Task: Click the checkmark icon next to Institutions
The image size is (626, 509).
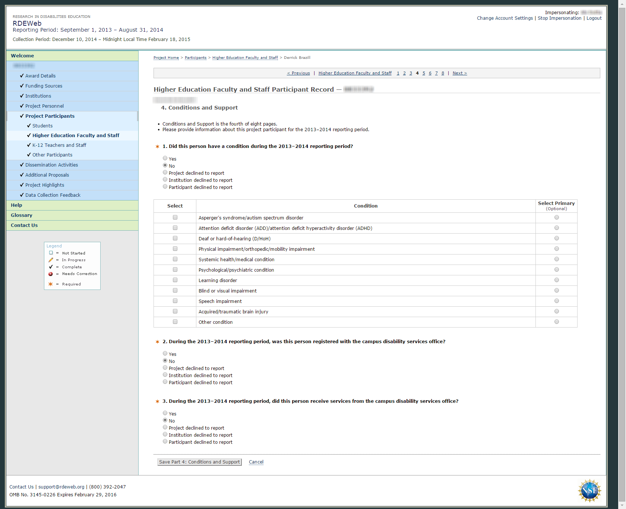Action: coord(22,96)
